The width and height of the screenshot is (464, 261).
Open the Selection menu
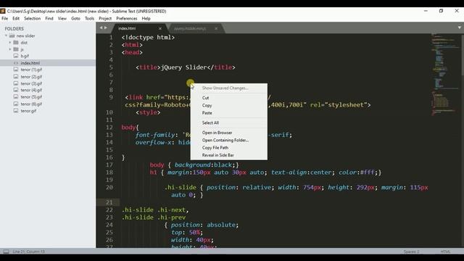coord(32,18)
